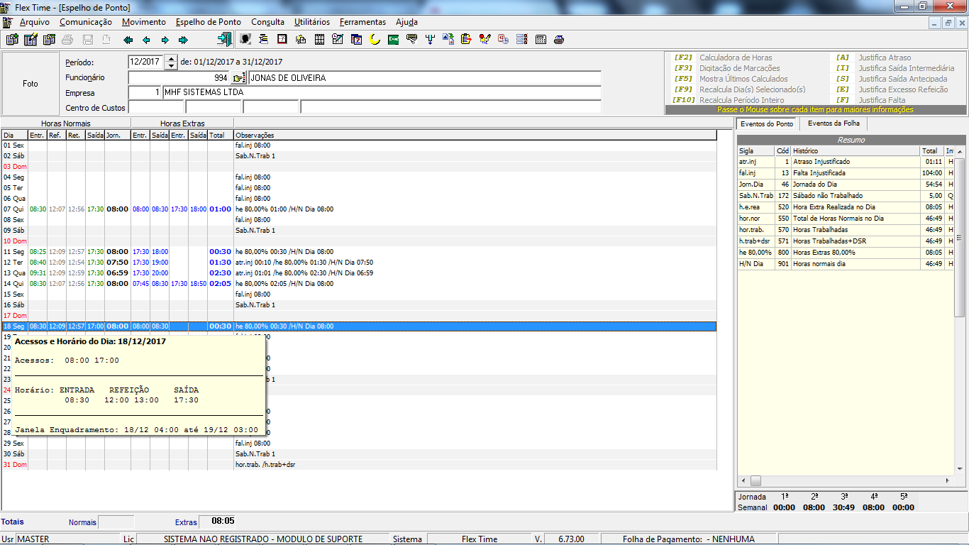
Task: Open the Arquivo menu
Action: 35,22
